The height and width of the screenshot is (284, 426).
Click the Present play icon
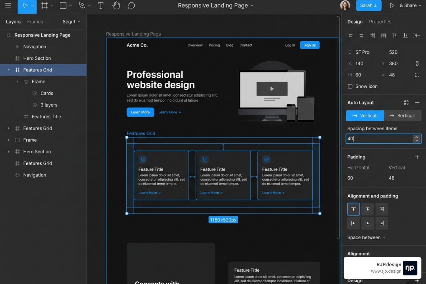(392, 5)
